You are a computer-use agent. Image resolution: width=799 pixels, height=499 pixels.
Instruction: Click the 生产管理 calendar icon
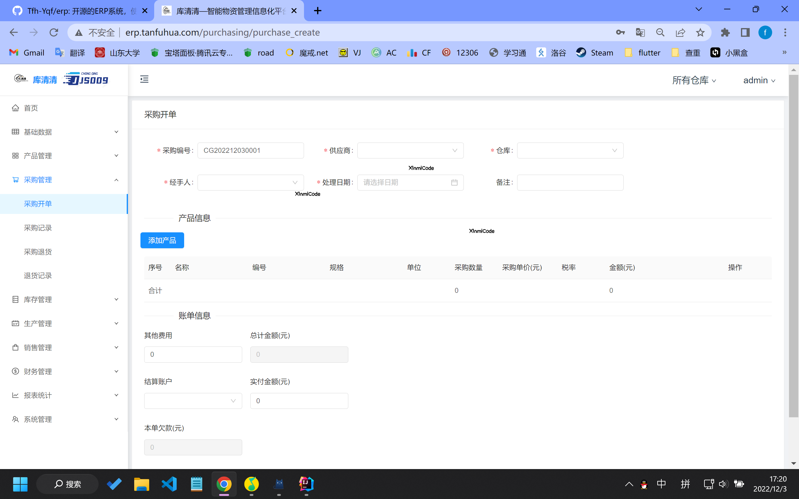click(x=15, y=323)
